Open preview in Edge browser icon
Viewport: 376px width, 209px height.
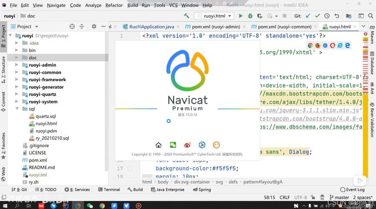click(x=347, y=45)
